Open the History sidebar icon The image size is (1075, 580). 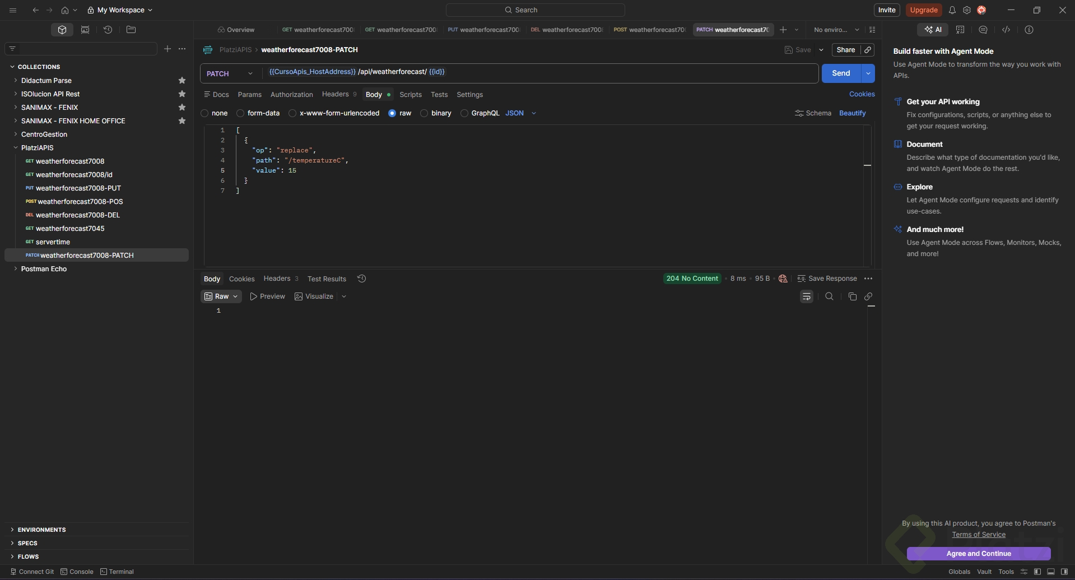coord(108,30)
